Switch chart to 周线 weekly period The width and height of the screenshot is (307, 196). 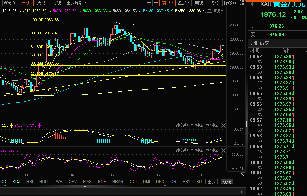coord(41,3)
